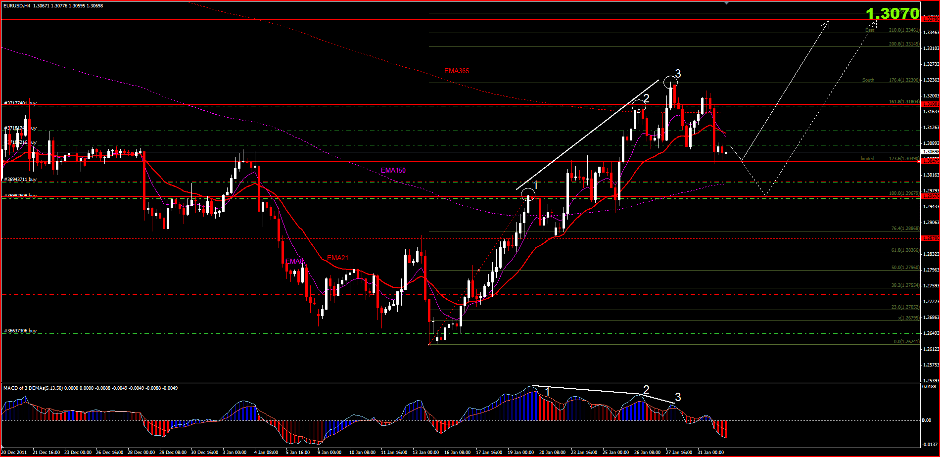This screenshot has width=940, height=457.
Task: Click the red EMA365 label
Action: [457, 71]
